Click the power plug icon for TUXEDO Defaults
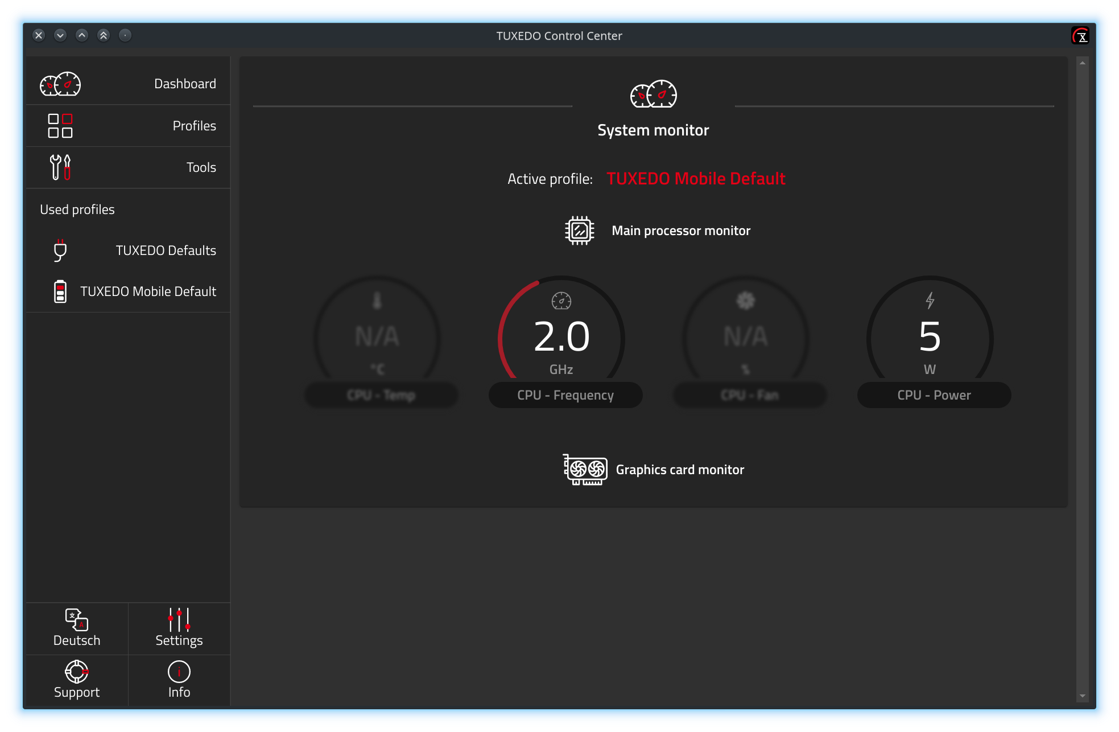This screenshot has width=1119, height=732. 60,250
